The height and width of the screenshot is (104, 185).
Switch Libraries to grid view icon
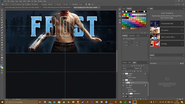point(181,64)
